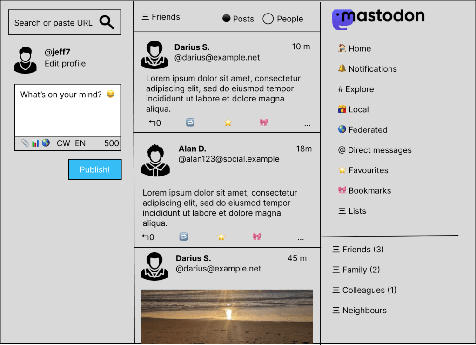This screenshot has height=345, width=476.
Task: Open more options on Darius's first post
Action: coord(307,124)
